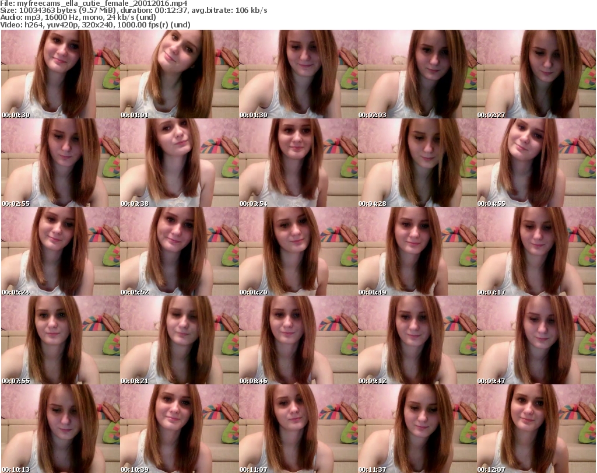Select the frame stamped 00:04:55
The image size is (597, 473).
pyautogui.click(x=536, y=163)
